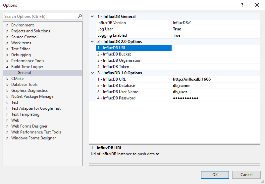Select the Web Forms Designer item
The height and width of the screenshot is (184, 265).
(x=29, y=126)
